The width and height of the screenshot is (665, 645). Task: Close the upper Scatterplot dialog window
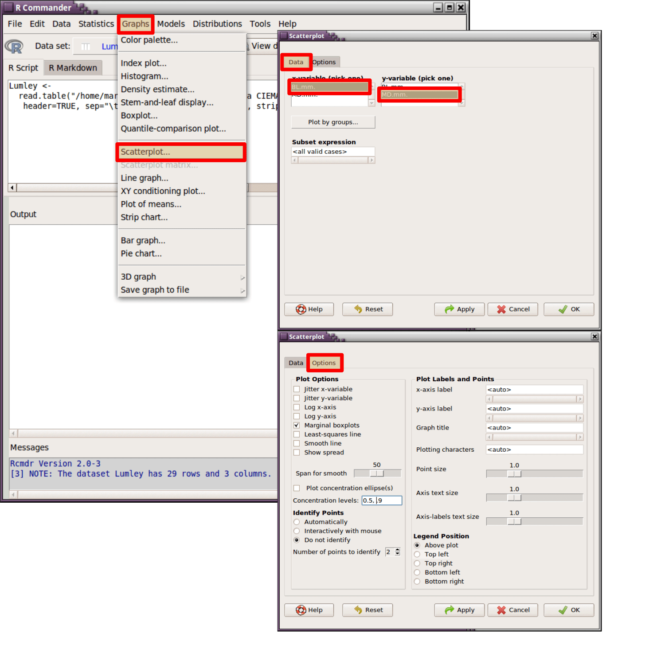(595, 36)
